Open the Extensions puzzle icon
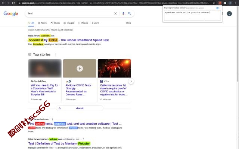 click(x=225, y=3)
